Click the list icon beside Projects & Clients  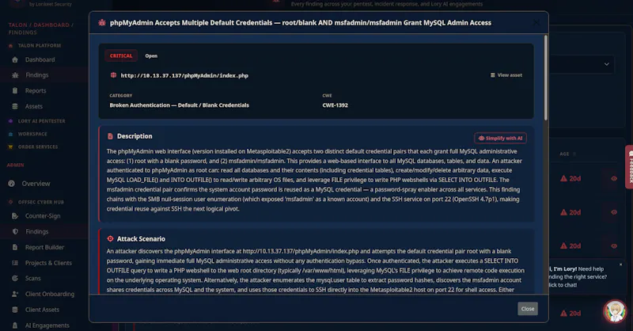[15, 263]
